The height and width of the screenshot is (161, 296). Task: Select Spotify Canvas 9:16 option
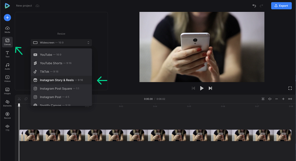(61, 105)
